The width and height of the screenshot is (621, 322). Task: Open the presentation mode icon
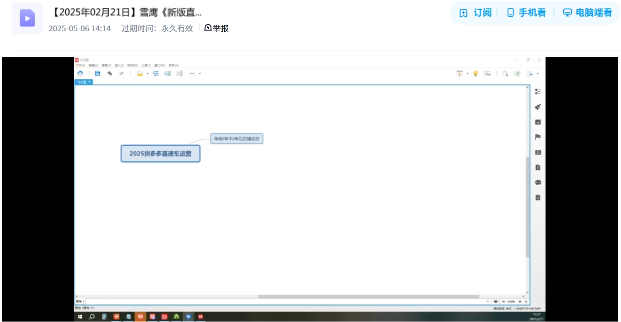click(x=459, y=73)
